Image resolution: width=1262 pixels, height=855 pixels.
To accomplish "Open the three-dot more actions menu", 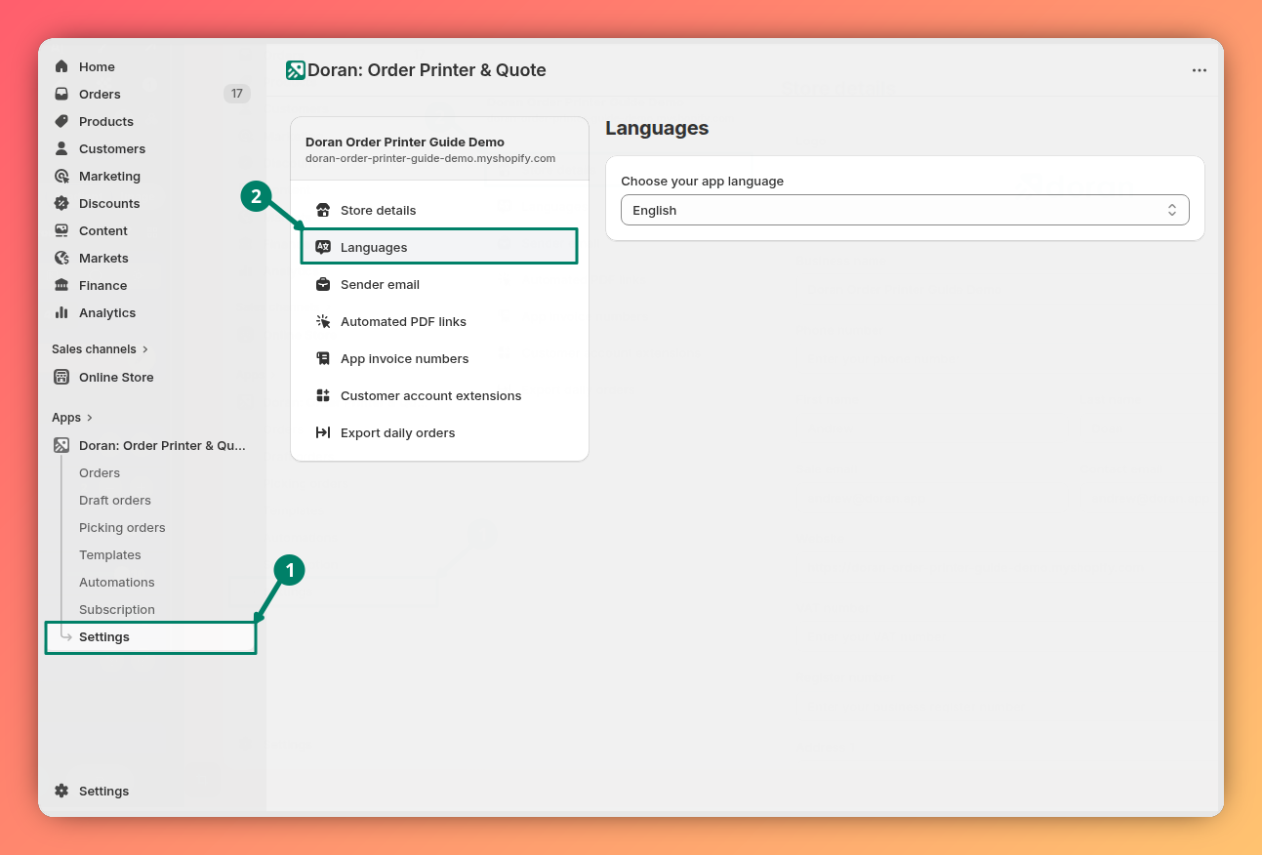I will tap(1200, 70).
